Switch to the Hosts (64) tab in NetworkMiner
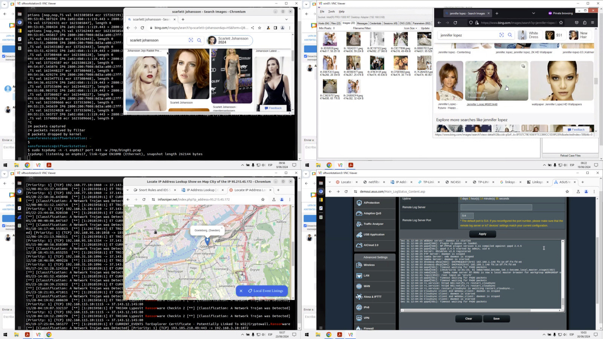The width and height of the screenshot is (603, 339). pos(324,23)
